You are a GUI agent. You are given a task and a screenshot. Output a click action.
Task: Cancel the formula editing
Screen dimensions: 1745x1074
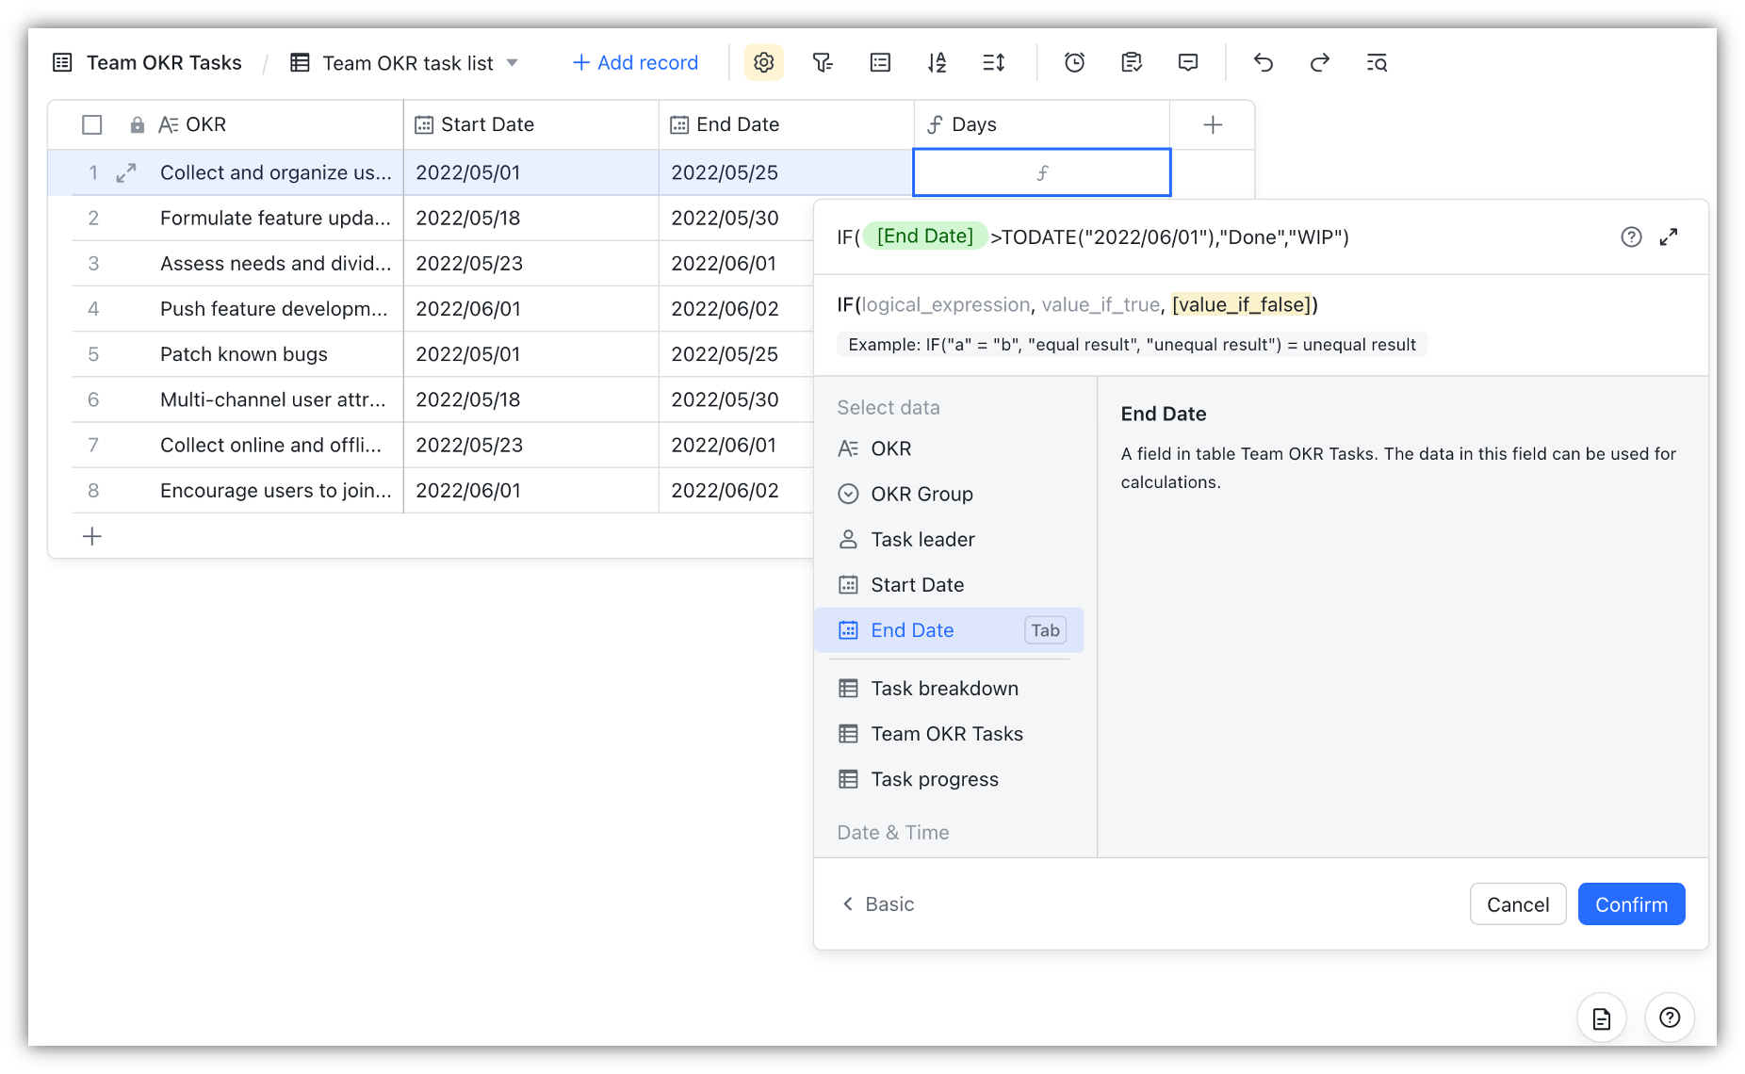point(1517,904)
